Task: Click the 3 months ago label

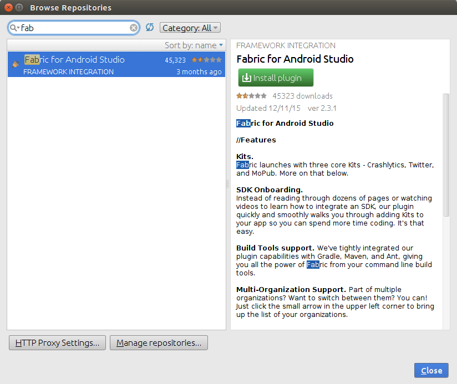Action: [199, 71]
